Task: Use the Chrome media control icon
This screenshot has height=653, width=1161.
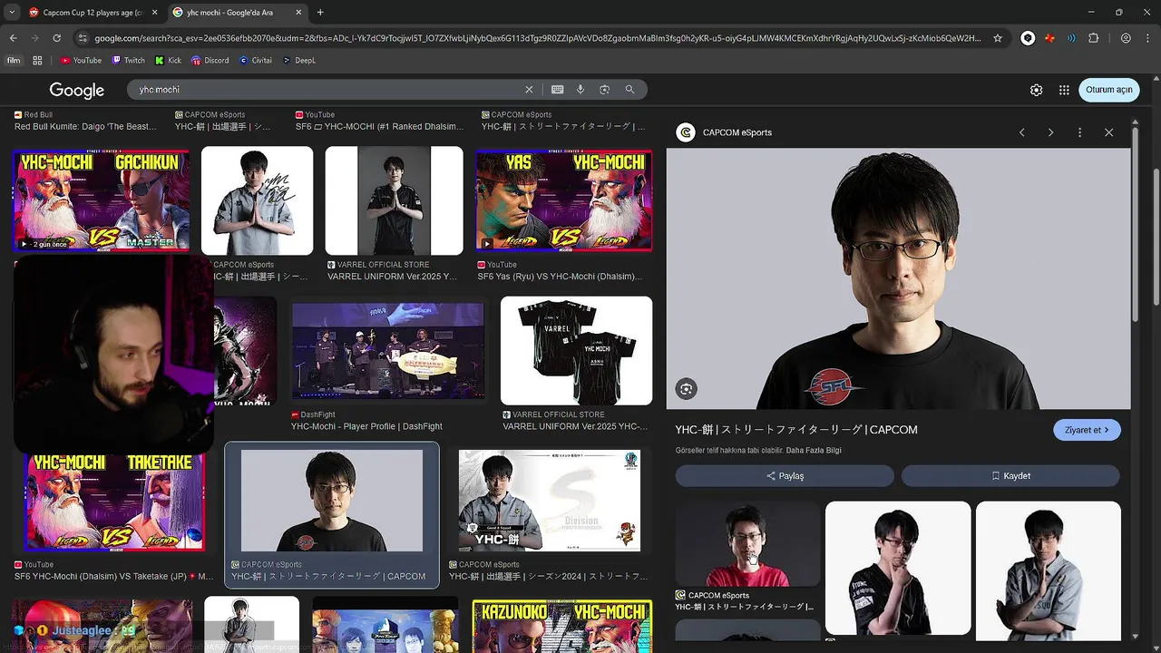Action: pyautogui.click(x=1071, y=38)
